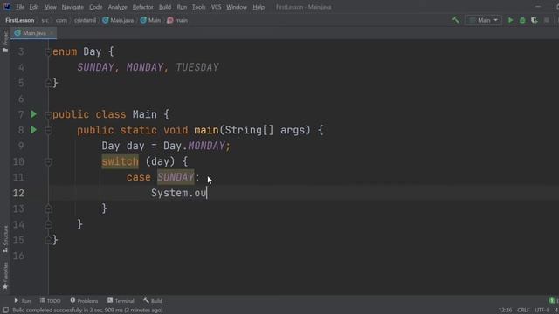Click Main.java in the breadcrumb bar
Viewport: 559px width, 314px height.
(118, 21)
